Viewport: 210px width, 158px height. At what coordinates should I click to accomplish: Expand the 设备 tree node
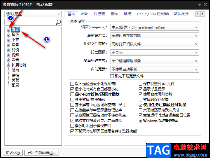coord(8,45)
